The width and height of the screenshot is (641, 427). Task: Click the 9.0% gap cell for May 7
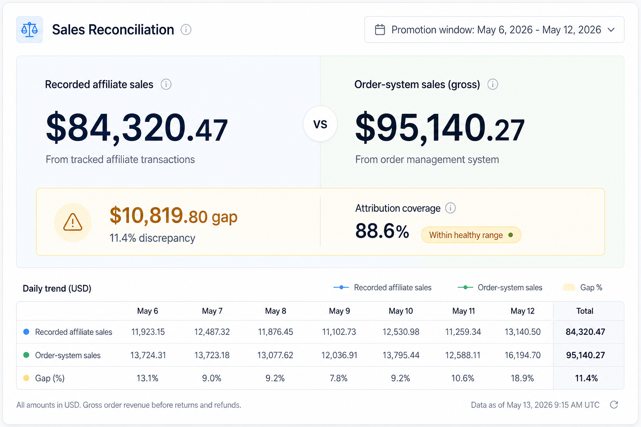(x=212, y=378)
